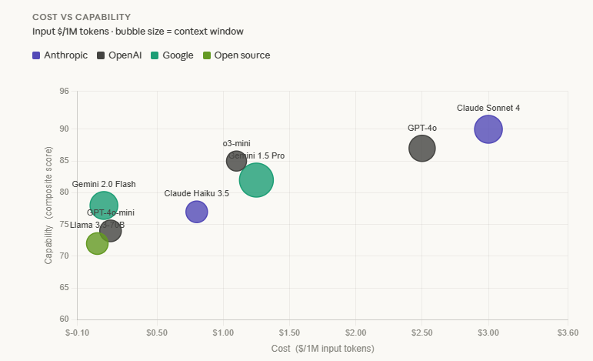Viewport: 593px width, 361px height.
Task: Click the o3-mini bubble on chart
Action: click(x=235, y=160)
